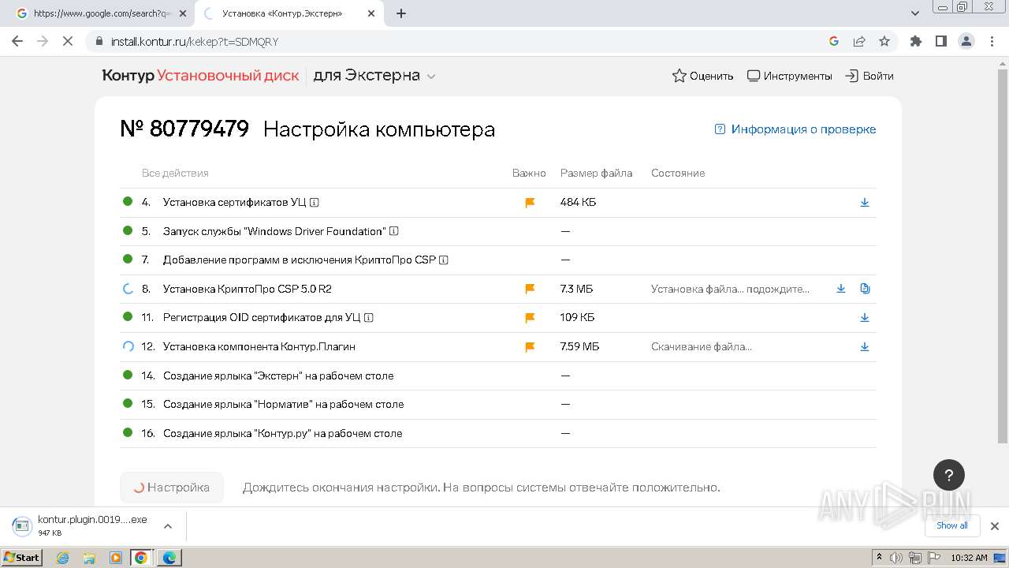Click Show all downloads button
The width and height of the screenshot is (1009, 568).
click(952, 525)
